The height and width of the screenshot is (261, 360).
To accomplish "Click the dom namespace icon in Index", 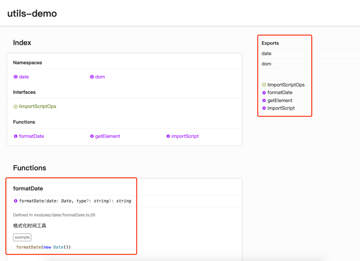I will [x=92, y=77].
